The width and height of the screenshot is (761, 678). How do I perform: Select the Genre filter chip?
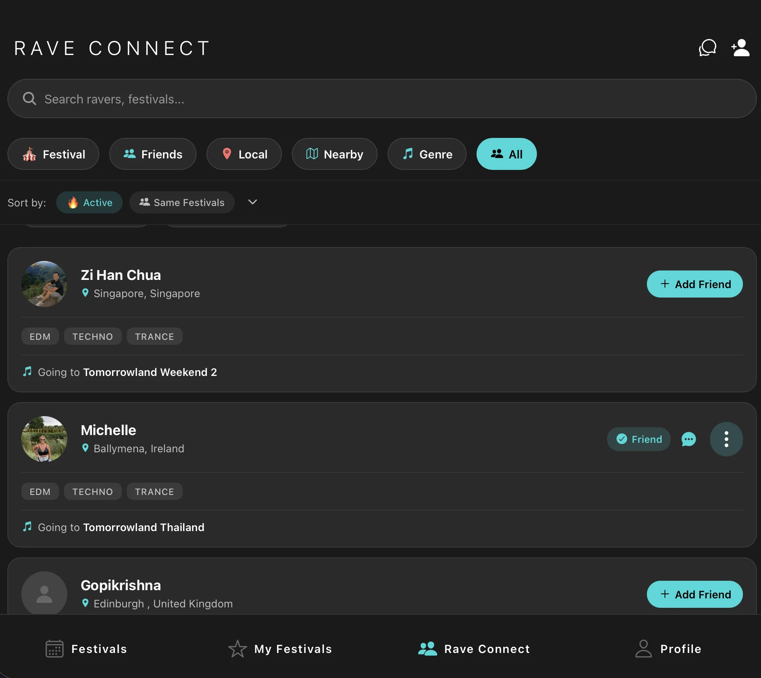(x=427, y=154)
